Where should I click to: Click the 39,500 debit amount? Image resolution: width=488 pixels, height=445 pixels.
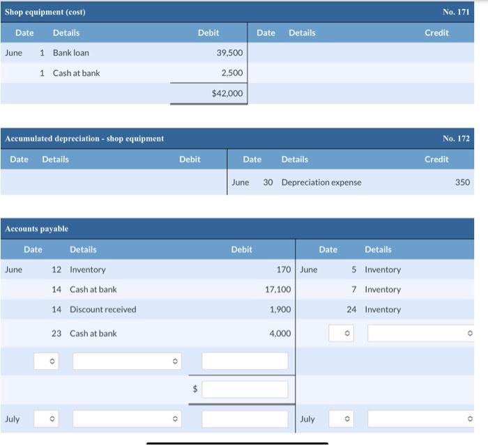pyautogui.click(x=229, y=53)
